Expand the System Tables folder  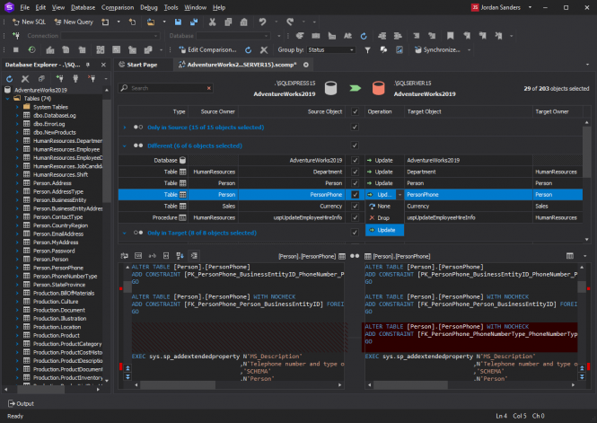[17, 107]
